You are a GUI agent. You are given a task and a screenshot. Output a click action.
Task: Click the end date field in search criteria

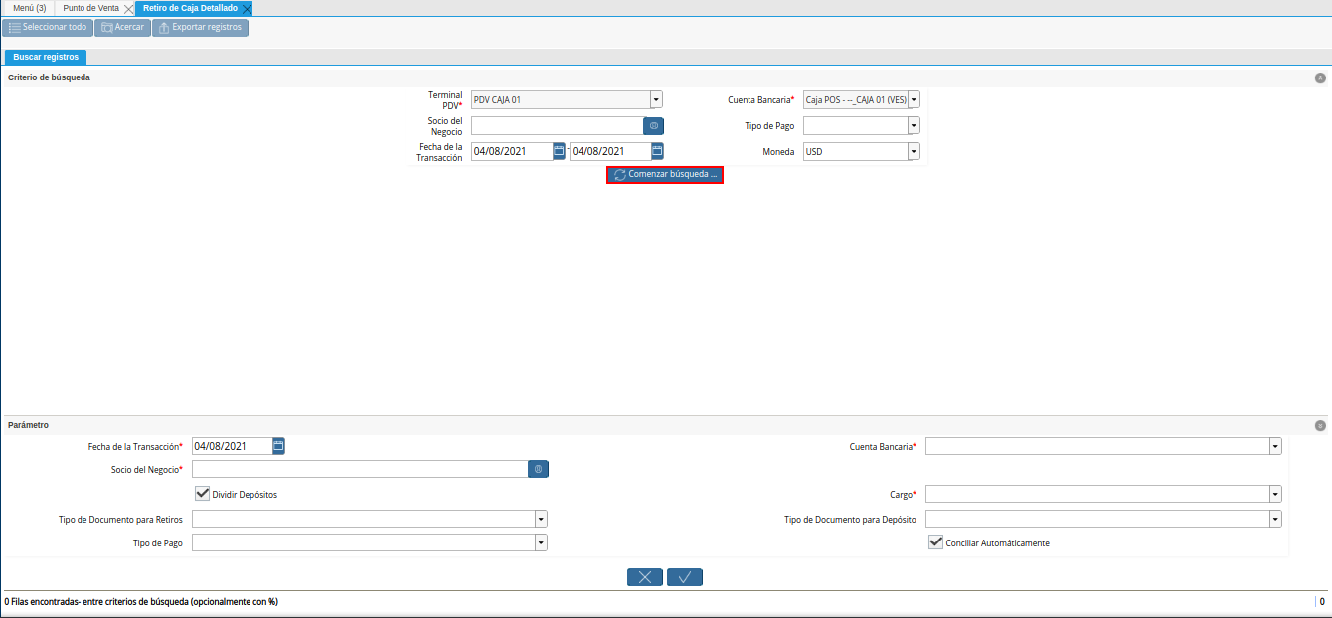pyautogui.click(x=610, y=151)
